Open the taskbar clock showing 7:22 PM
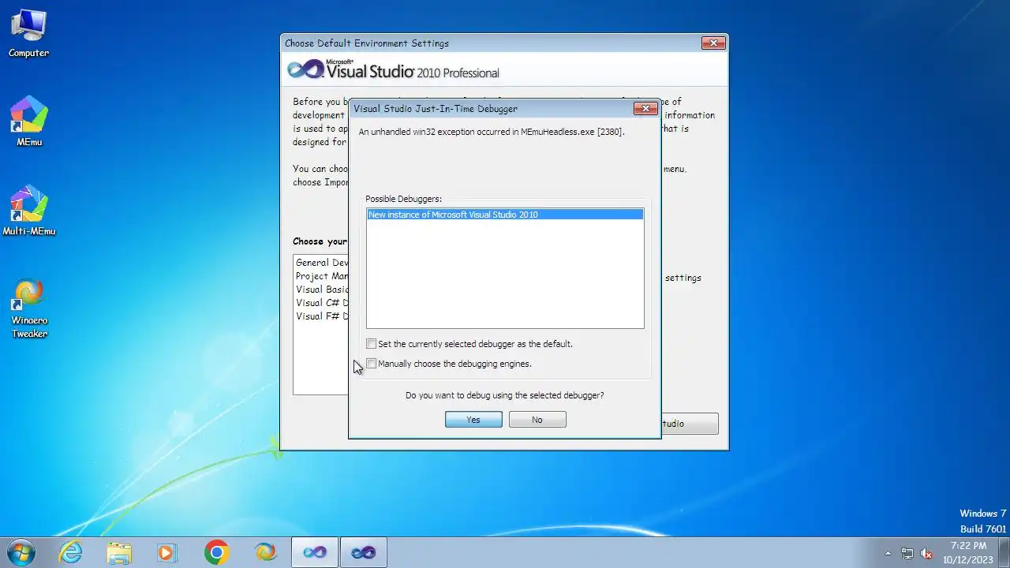The height and width of the screenshot is (568, 1010). coord(968,552)
